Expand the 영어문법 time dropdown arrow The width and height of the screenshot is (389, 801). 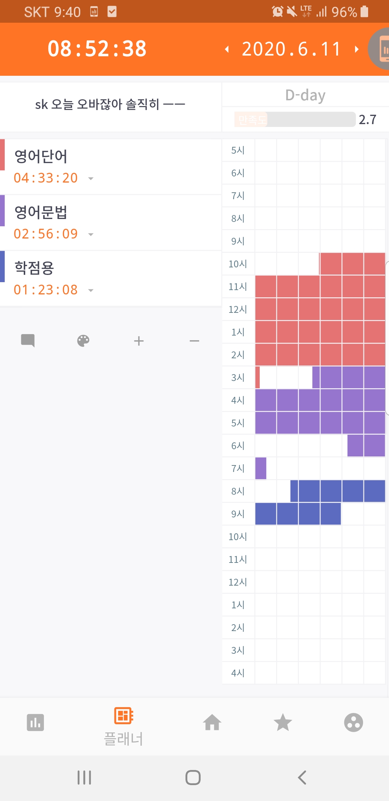click(91, 235)
